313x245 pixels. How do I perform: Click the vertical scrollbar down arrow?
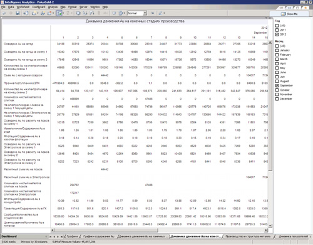pos(270,226)
